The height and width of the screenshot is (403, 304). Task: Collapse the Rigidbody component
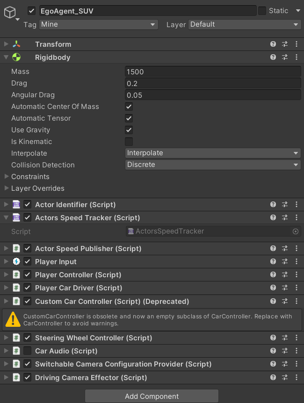coord(6,57)
